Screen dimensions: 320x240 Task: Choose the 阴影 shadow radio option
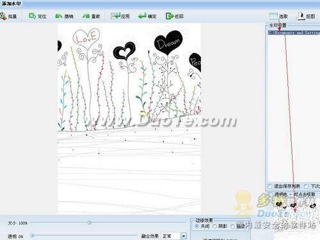(214, 226)
